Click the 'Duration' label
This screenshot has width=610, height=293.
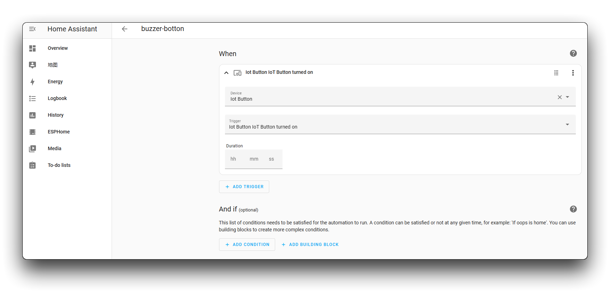pyautogui.click(x=234, y=146)
